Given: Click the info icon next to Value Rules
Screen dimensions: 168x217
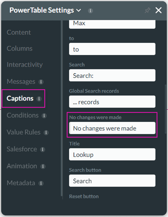Looking at the screenshot, I should (46, 132).
